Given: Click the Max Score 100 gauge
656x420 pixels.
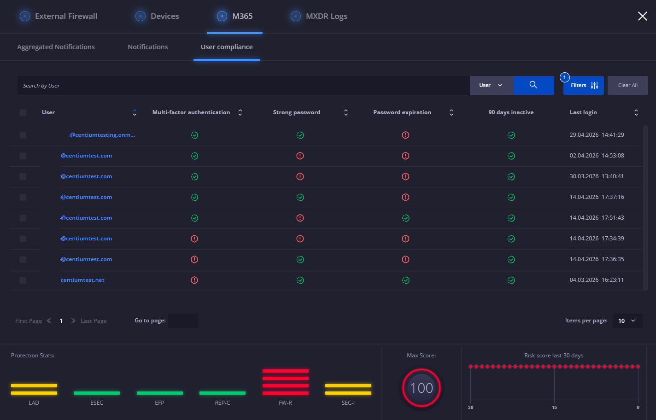Looking at the screenshot, I should point(422,388).
